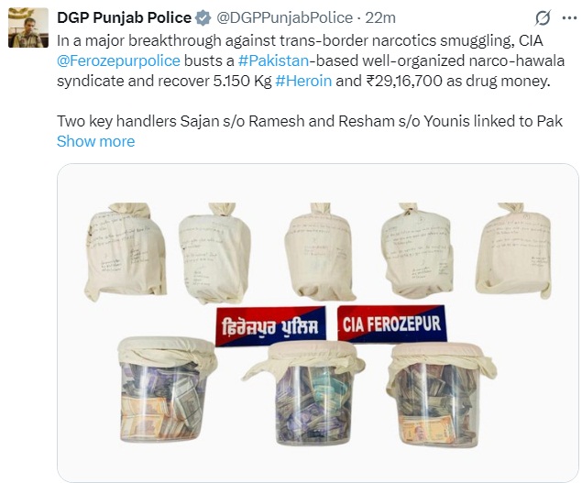
Task: Open the @Ferozepurpolice mention
Action: pyautogui.click(x=118, y=60)
